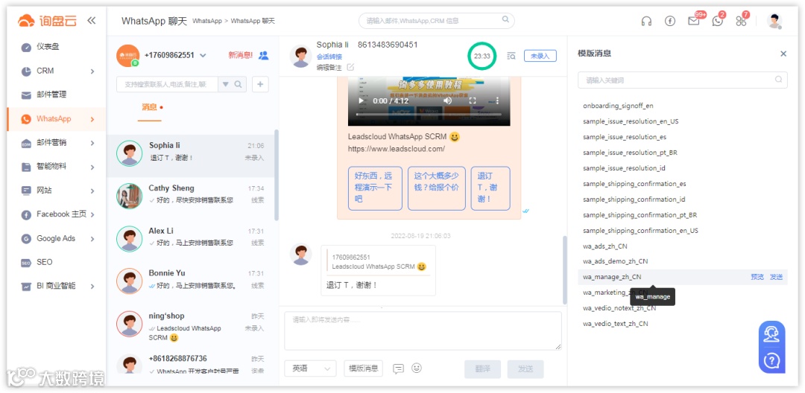The image size is (805, 393).
Task: Expand the WhatsApp sidebar menu arrow
Action: [92, 119]
